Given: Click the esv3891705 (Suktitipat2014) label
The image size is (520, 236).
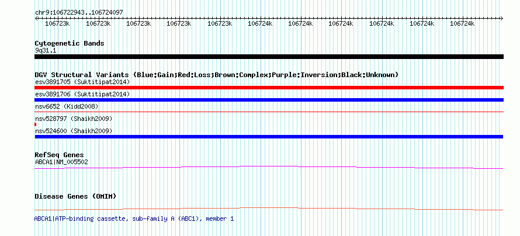Looking at the screenshot, I should [82, 82].
